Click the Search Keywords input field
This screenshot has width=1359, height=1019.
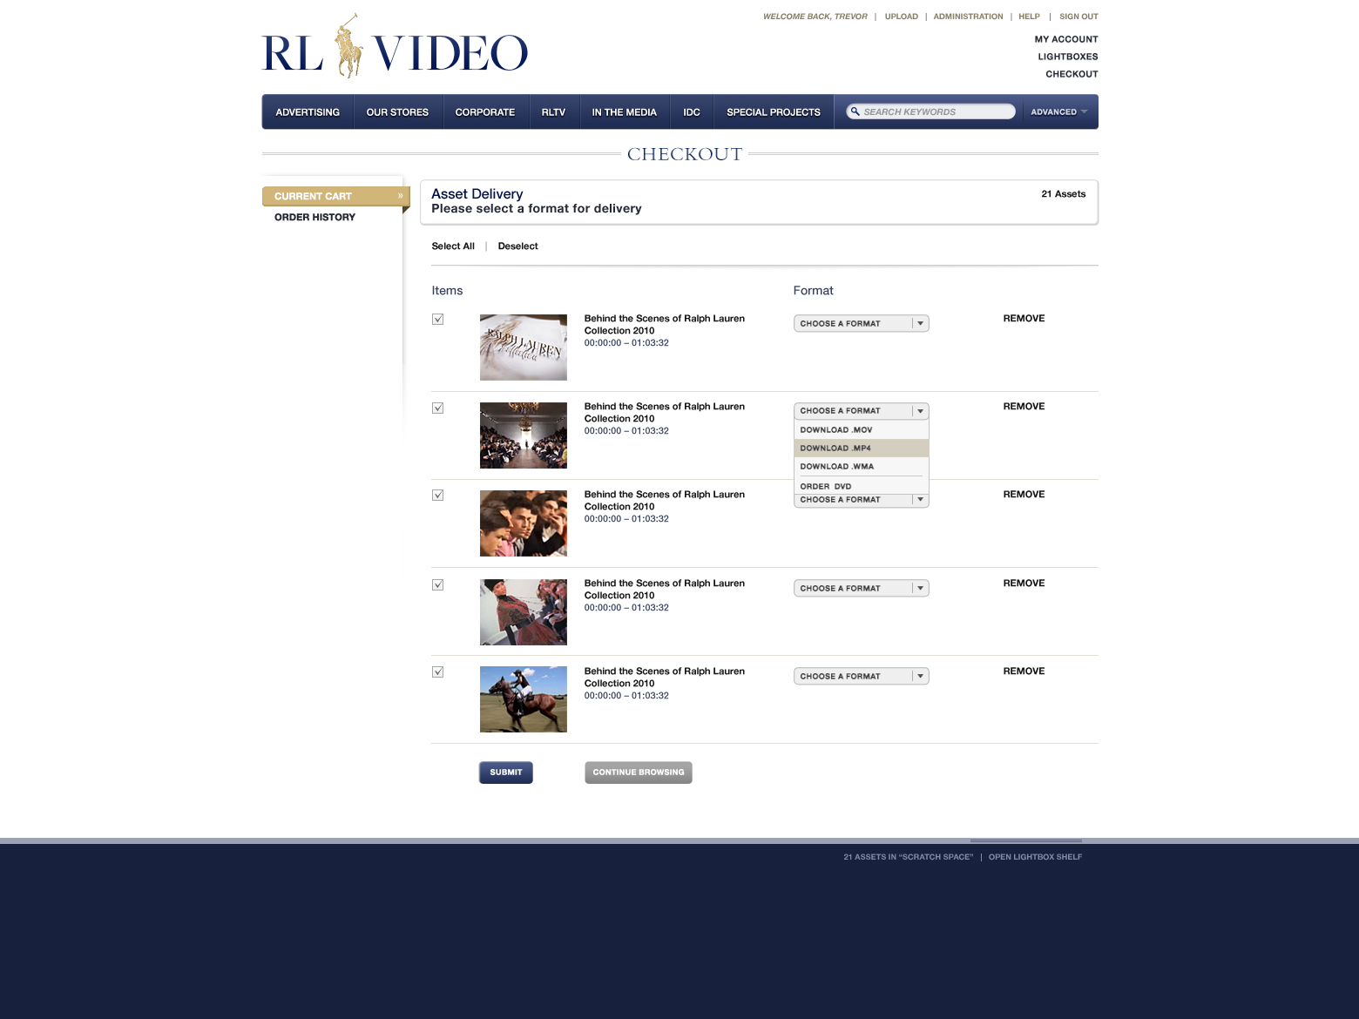(931, 111)
